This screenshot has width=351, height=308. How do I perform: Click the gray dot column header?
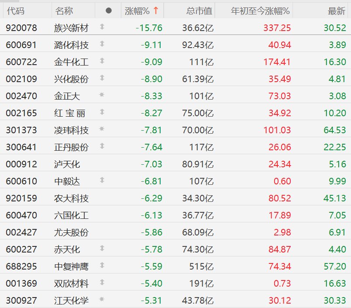click(109, 10)
